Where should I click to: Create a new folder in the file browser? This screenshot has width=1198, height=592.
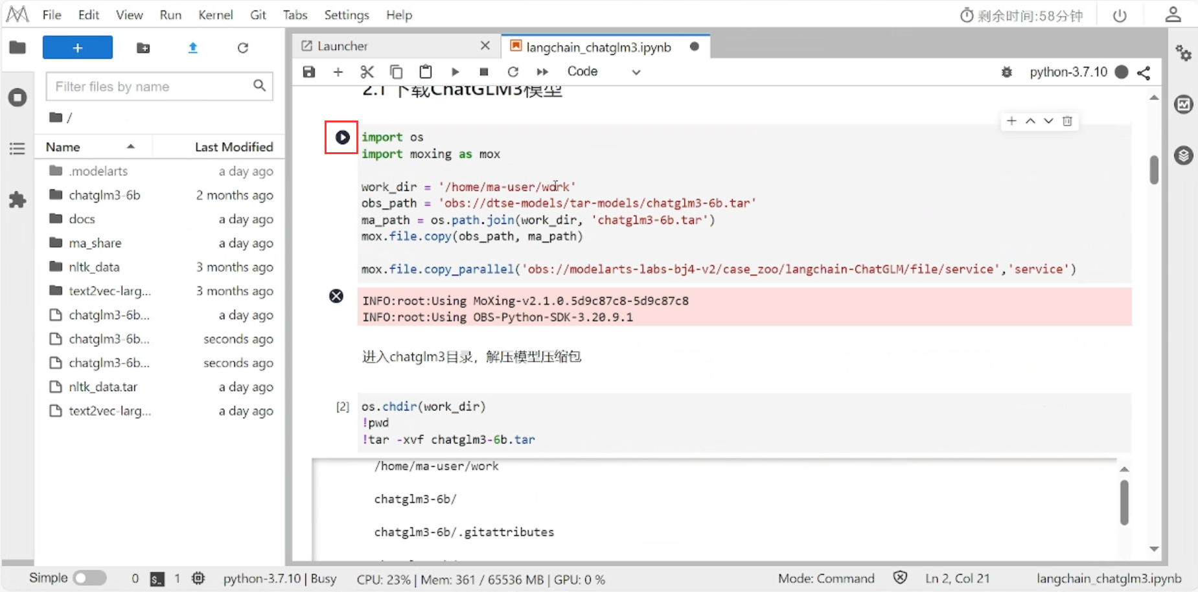click(x=143, y=48)
